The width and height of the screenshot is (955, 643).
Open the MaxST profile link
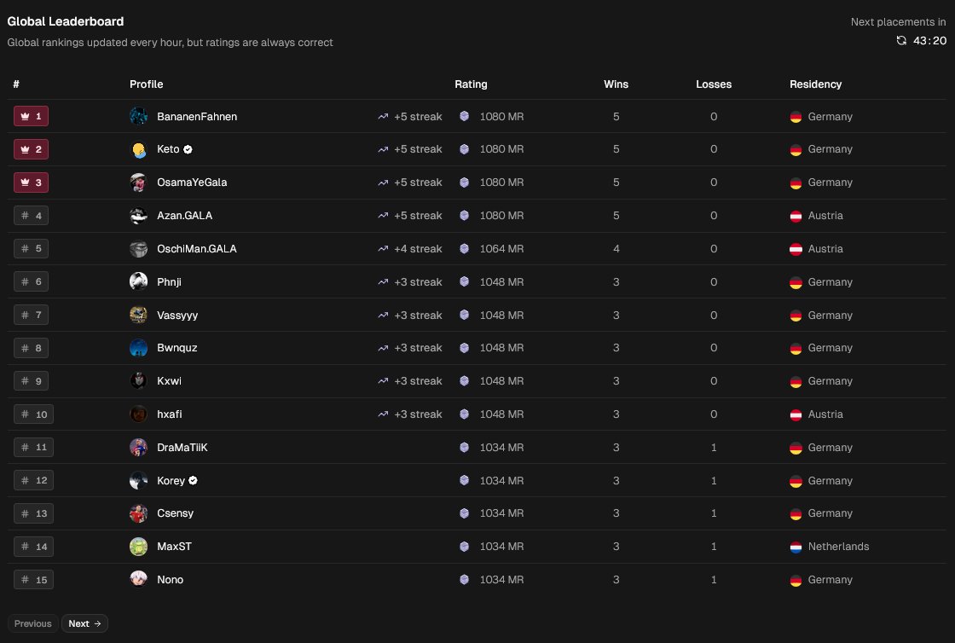[x=174, y=546]
